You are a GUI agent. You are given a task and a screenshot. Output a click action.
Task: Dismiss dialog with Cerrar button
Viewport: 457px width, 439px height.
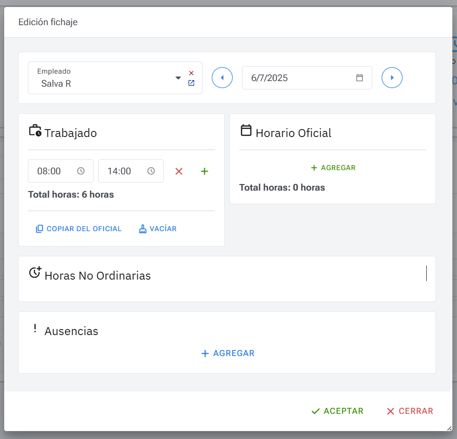[410, 411]
